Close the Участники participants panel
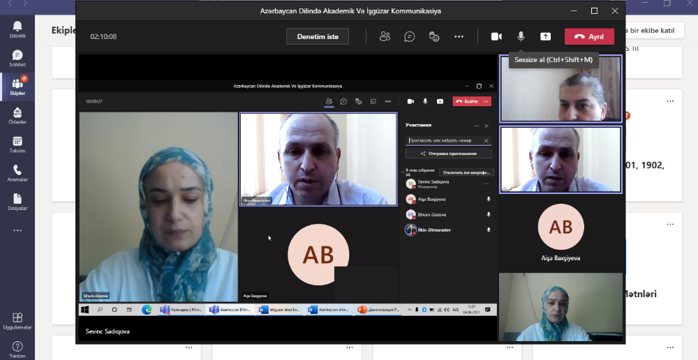 click(x=486, y=126)
